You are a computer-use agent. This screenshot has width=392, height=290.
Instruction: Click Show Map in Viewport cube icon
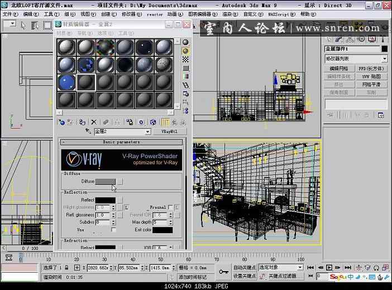coord(153,122)
